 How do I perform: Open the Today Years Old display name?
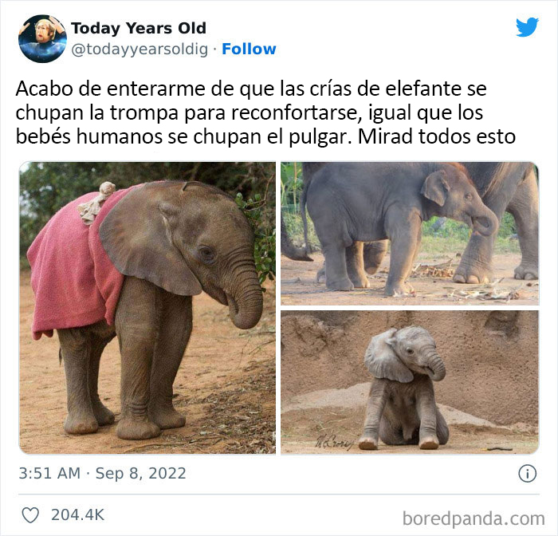[139, 28]
